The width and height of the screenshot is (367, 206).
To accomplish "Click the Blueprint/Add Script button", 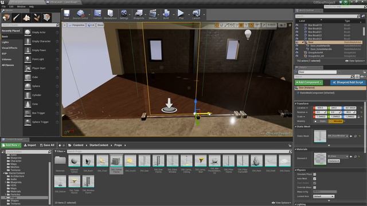I will coord(348,82).
